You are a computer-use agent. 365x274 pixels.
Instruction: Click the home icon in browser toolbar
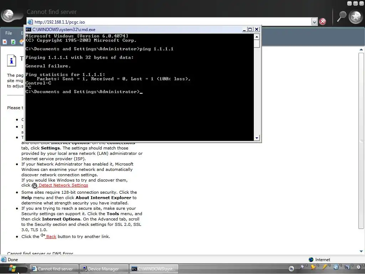click(x=22, y=42)
